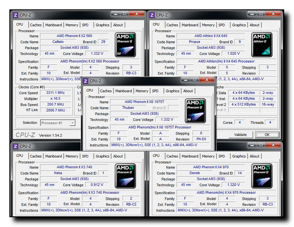Open Mainboard tab in Phenom II X6 1075T window
Viewport: 294px width, 227px height.
pos(124,91)
